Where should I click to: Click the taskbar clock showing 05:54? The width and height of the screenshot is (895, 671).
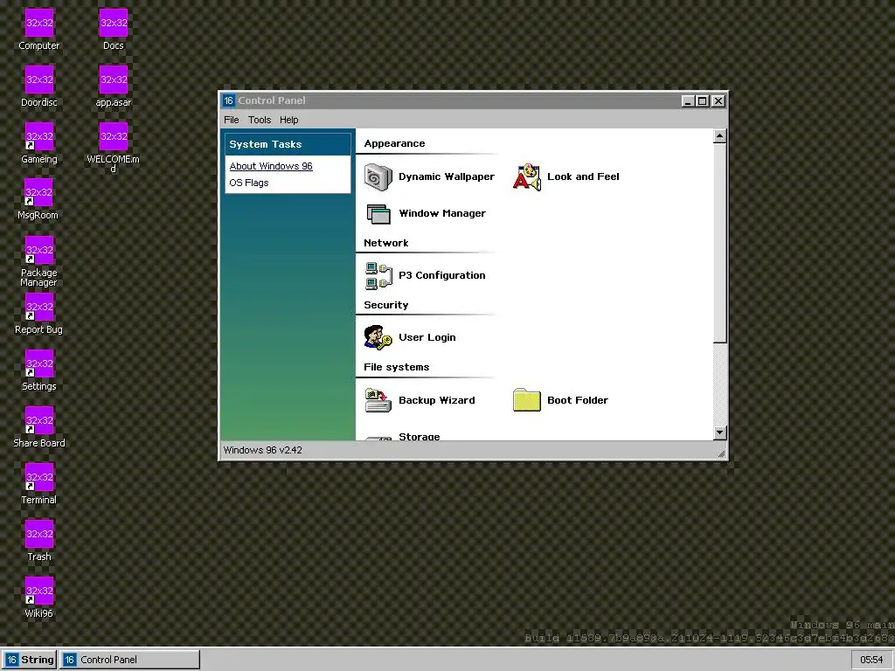point(871,660)
